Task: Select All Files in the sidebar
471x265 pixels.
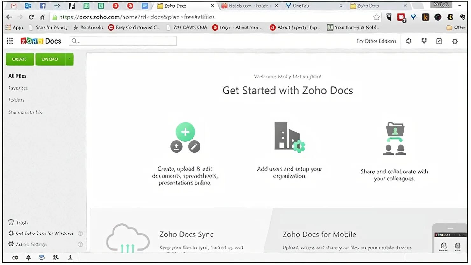Action: pyautogui.click(x=17, y=76)
